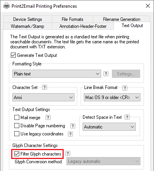Switch to the File Formats tab
This screenshot has width=154, height=171.
pyautogui.click(x=73, y=19)
